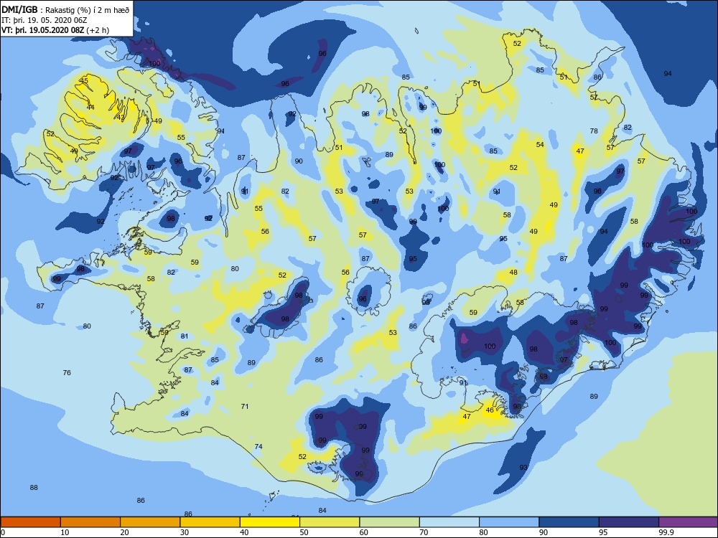Select the humidity value 46 on the map
Image resolution: width=718 pixels, height=538 pixels.
point(490,410)
